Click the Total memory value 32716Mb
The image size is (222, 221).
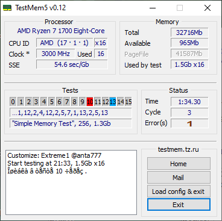189,33
